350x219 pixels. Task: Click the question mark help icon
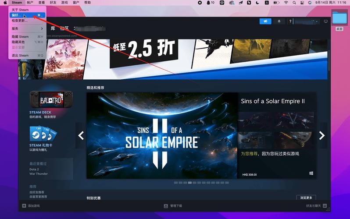[290, 21]
